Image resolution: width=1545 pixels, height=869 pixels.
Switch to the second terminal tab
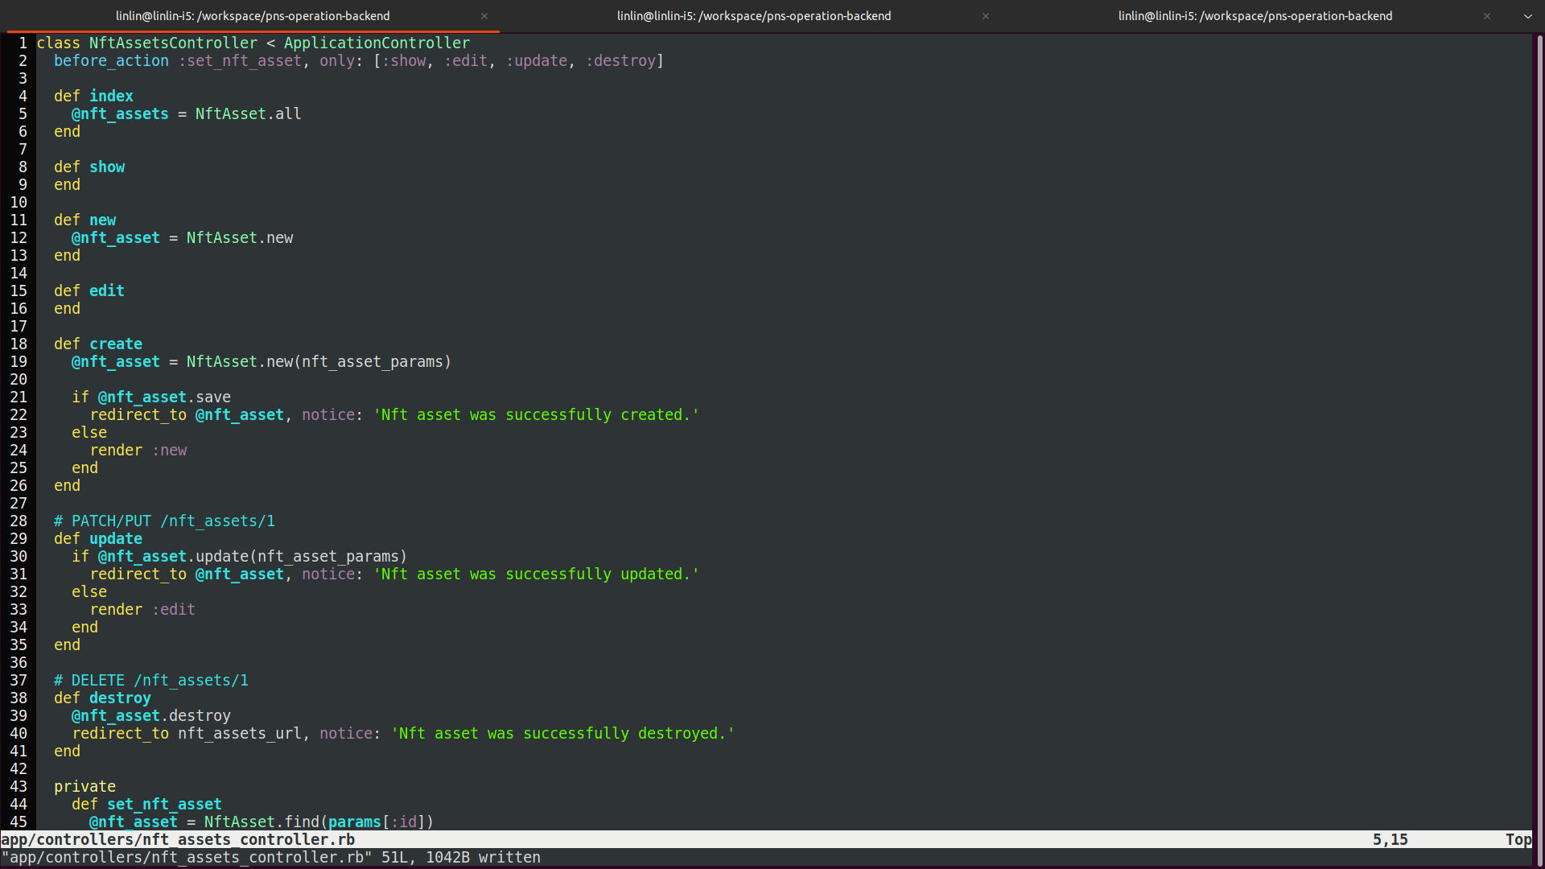point(753,16)
